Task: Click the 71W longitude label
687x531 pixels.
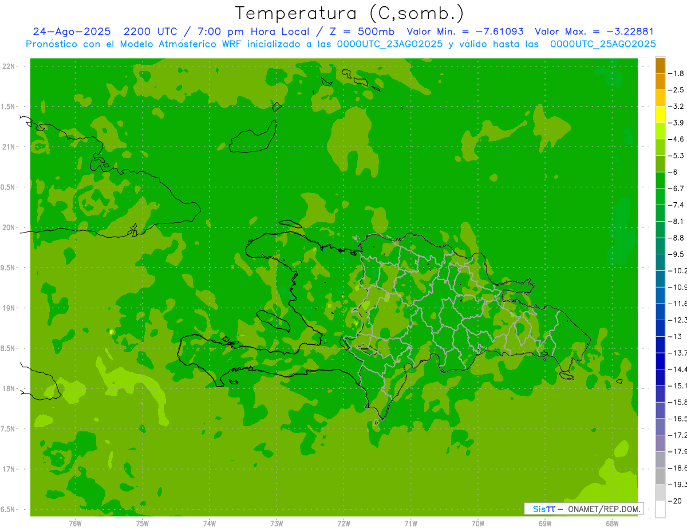Action: pos(410,524)
